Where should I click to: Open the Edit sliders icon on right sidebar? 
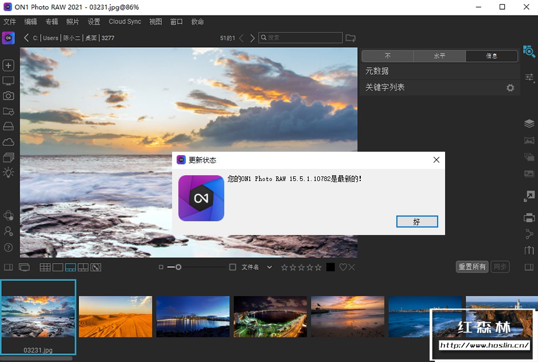point(529,78)
